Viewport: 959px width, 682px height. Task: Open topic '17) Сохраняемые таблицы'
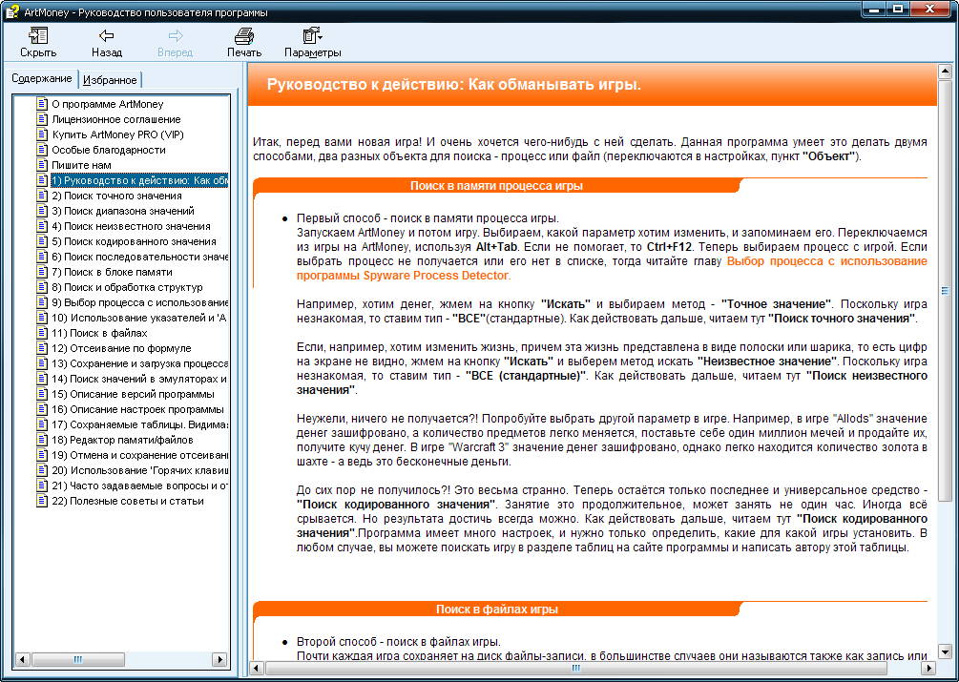[x=139, y=424]
